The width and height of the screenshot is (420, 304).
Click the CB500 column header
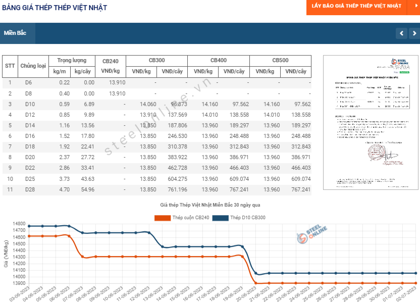[x=281, y=61]
